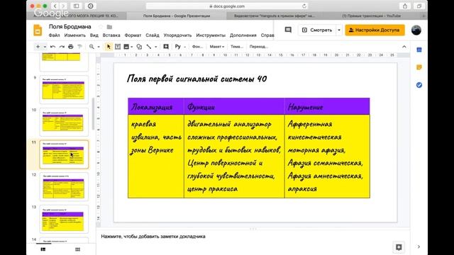
Task: Click the Функции header cell
Action: (234, 107)
